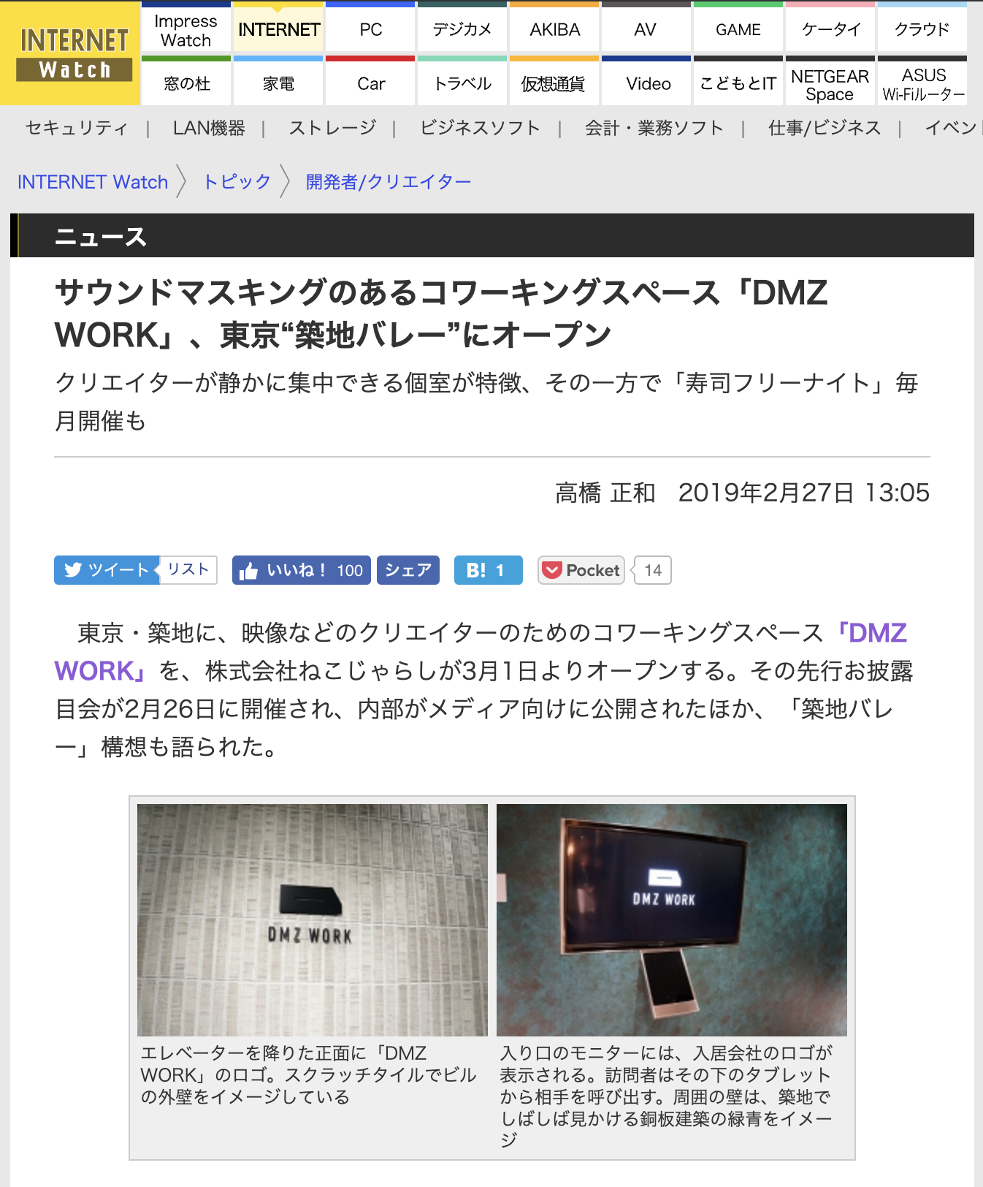
Task: Go to the クラウド tab
Action: [922, 27]
